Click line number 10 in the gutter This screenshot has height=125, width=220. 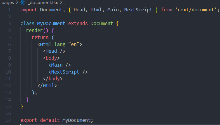8,72
